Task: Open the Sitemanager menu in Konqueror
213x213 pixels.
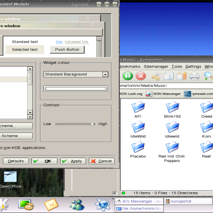Action: click(156, 67)
